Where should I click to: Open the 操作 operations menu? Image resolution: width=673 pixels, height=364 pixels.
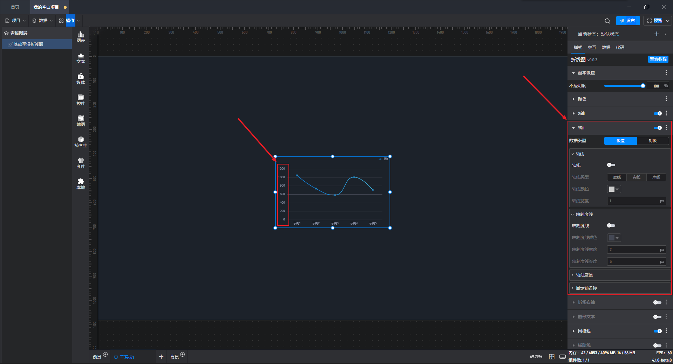(x=69, y=21)
